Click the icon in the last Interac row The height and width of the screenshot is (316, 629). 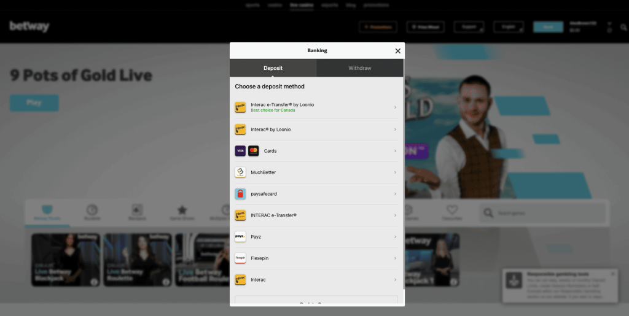[x=240, y=280]
